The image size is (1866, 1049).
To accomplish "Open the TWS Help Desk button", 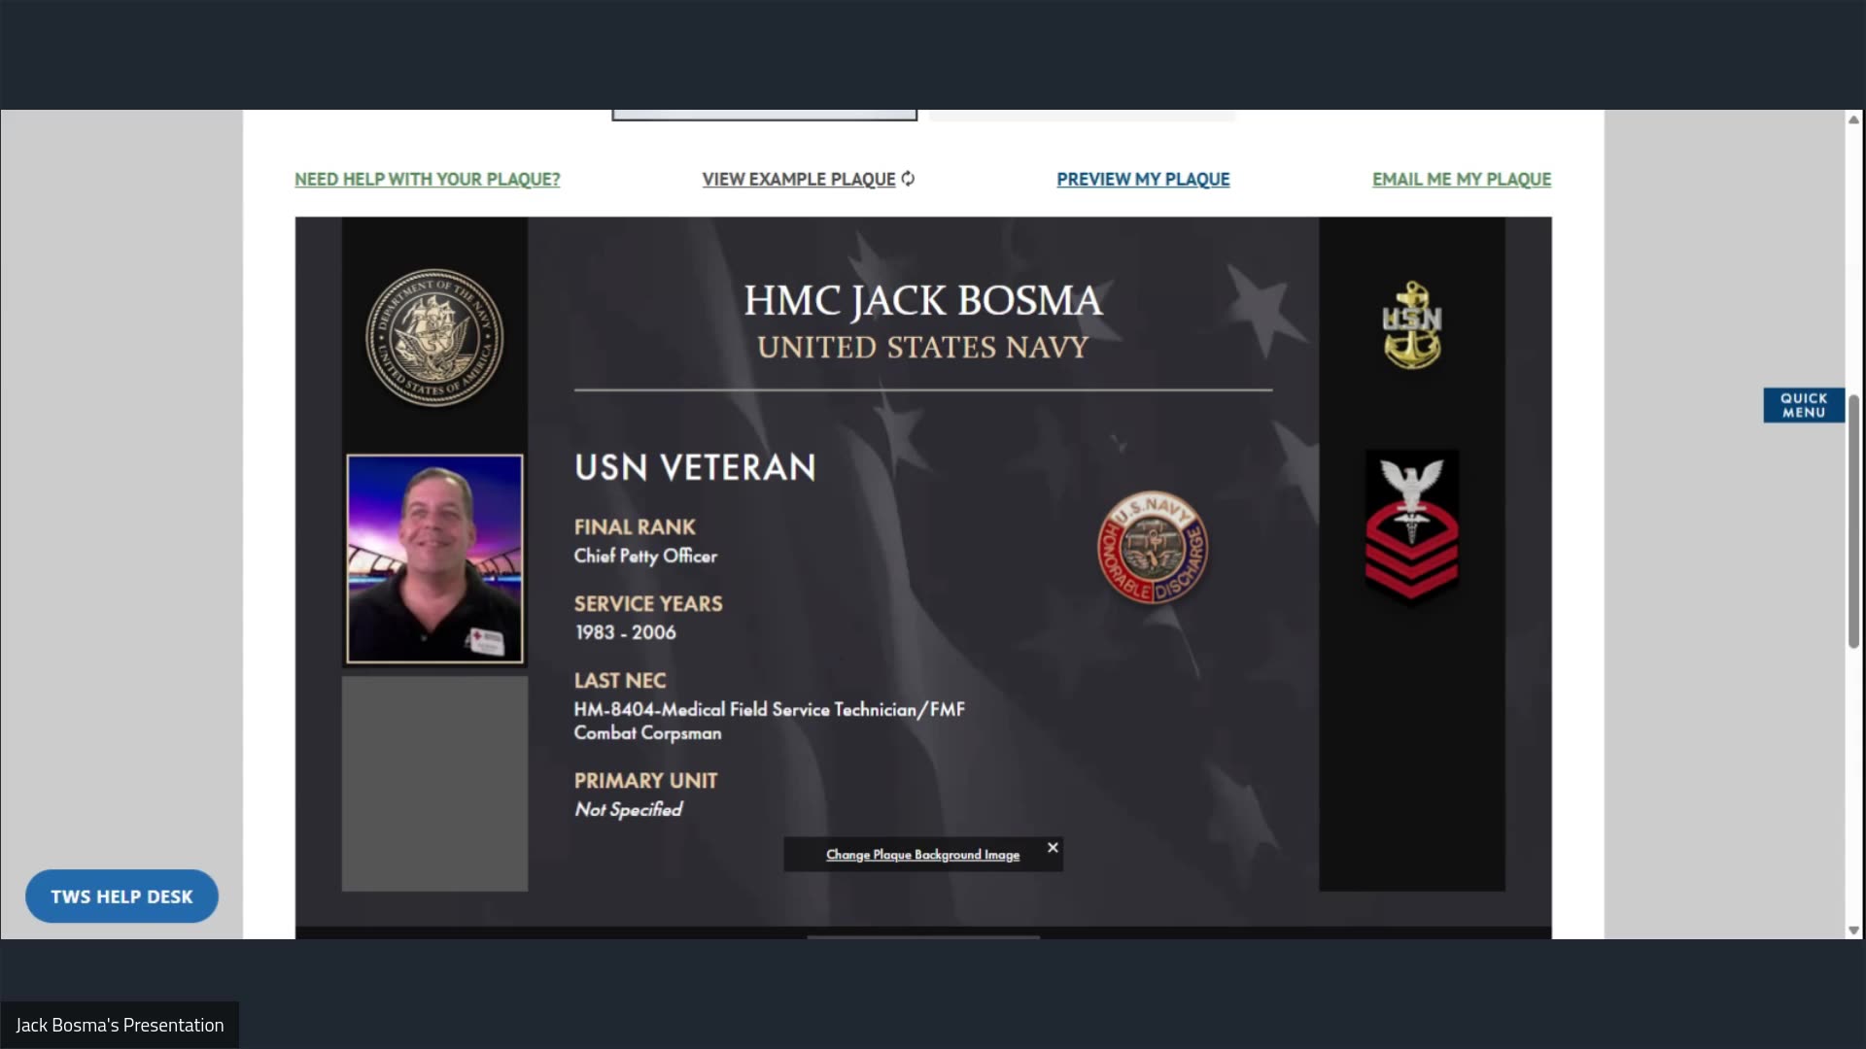I will [121, 897].
